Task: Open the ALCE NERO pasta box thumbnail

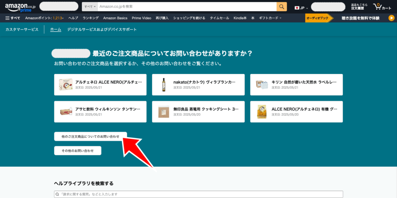Action: (66, 85)
